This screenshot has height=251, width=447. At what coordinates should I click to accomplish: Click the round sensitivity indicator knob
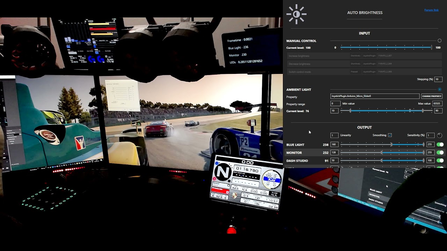point(439,135)
